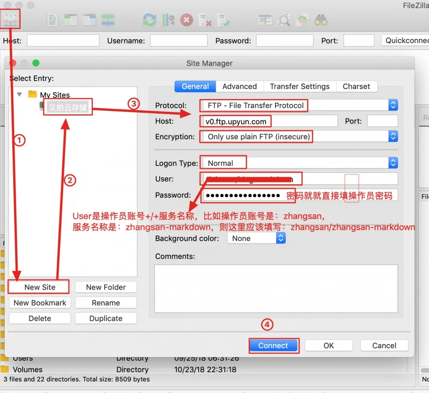Screen dimensions: 429x393
Task: Focus the User field in Site Manager
Action: 300,179
